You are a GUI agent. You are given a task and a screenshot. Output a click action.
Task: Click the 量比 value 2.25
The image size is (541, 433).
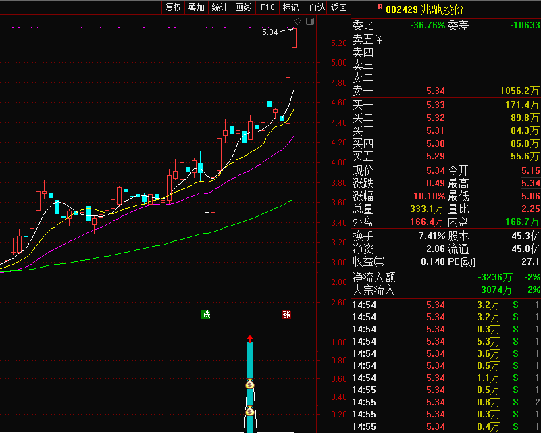[531, 209]
